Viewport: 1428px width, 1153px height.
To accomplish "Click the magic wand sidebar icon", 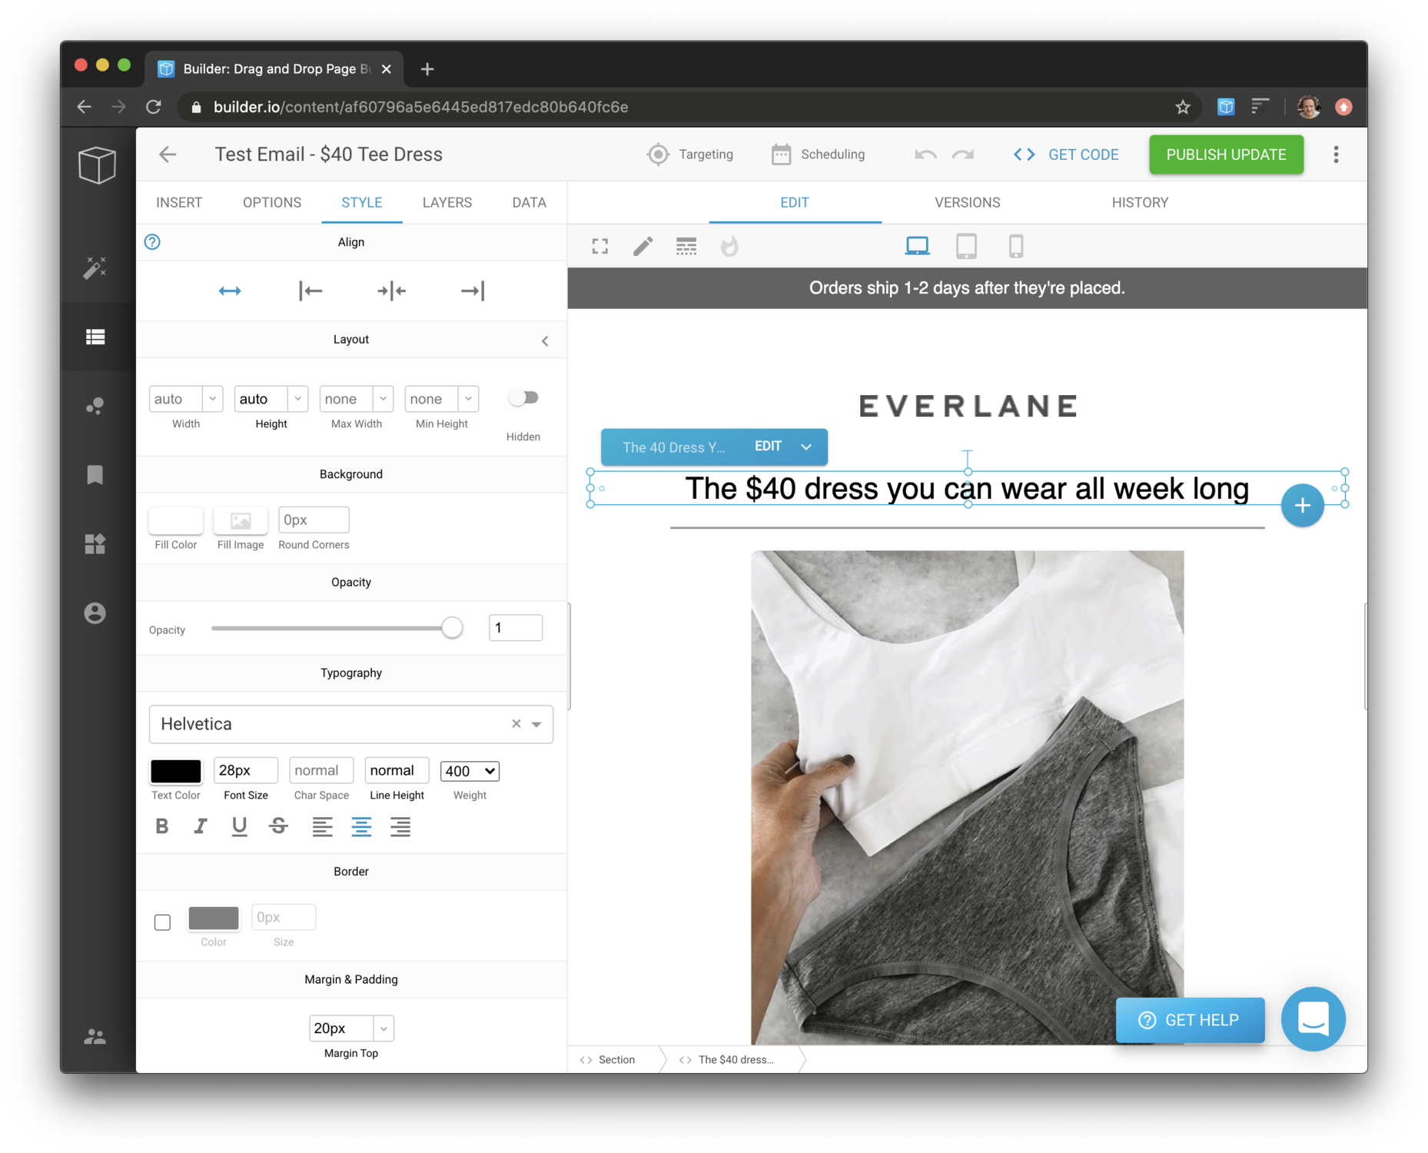I will tap(95, 267).
